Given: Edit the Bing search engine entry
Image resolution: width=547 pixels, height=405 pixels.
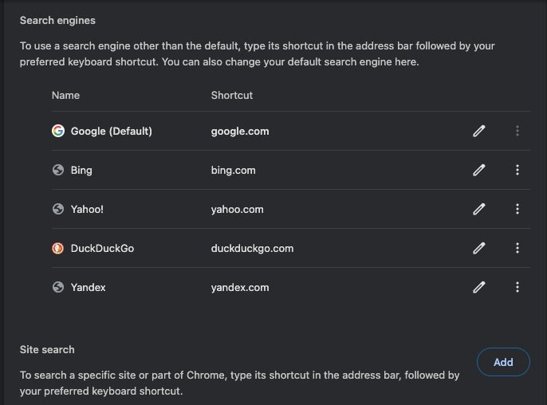Looking at the screenshot, I should point(479,171).
